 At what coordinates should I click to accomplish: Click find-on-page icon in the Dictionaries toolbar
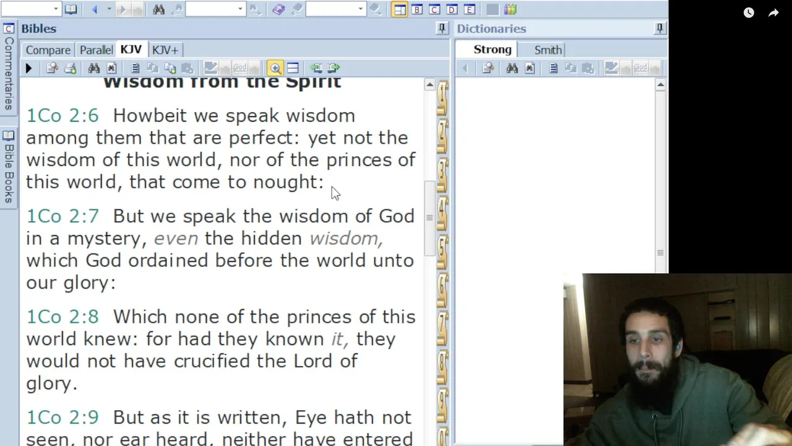(530, 68)
